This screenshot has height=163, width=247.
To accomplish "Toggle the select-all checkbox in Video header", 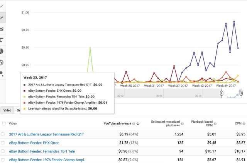I will point(3,124).
